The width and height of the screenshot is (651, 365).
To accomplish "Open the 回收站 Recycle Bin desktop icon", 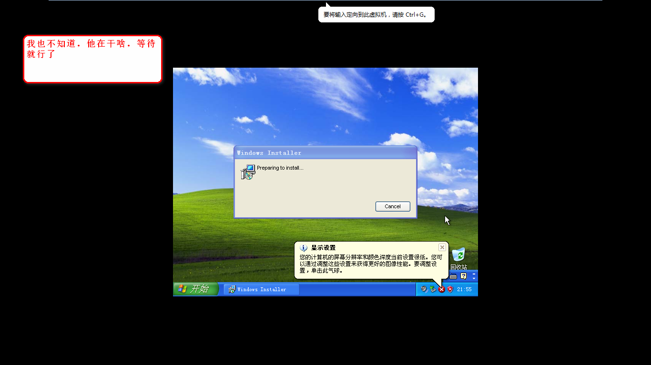I will coord(458,259).
